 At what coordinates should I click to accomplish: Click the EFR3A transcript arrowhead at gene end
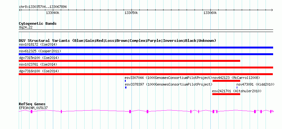click(272, 112)
